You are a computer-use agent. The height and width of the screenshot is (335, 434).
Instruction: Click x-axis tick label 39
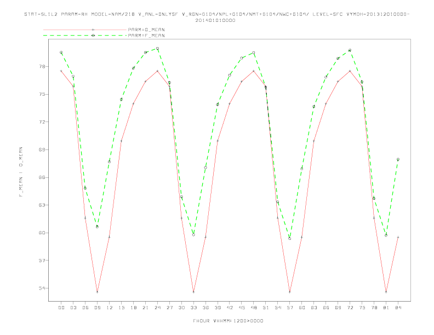[218, 308]
